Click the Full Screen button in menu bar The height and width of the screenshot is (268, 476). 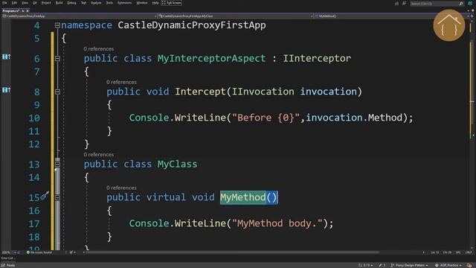click(x=172, y=3)
